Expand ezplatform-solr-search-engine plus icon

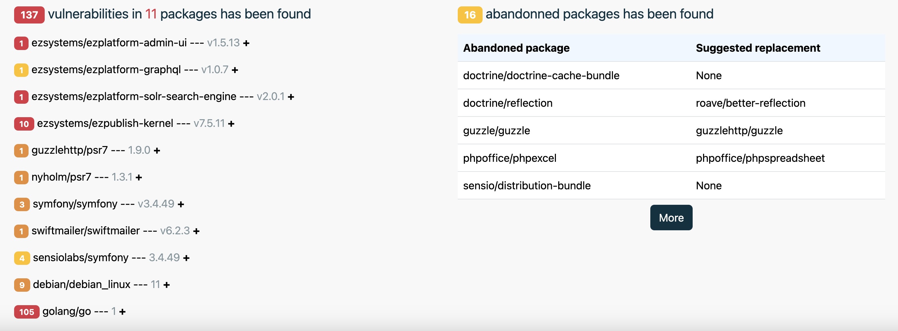pos(291,97)
